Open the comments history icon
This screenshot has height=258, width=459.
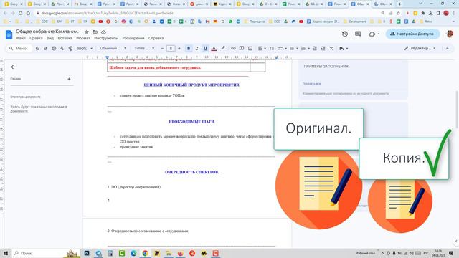point(358,34)
